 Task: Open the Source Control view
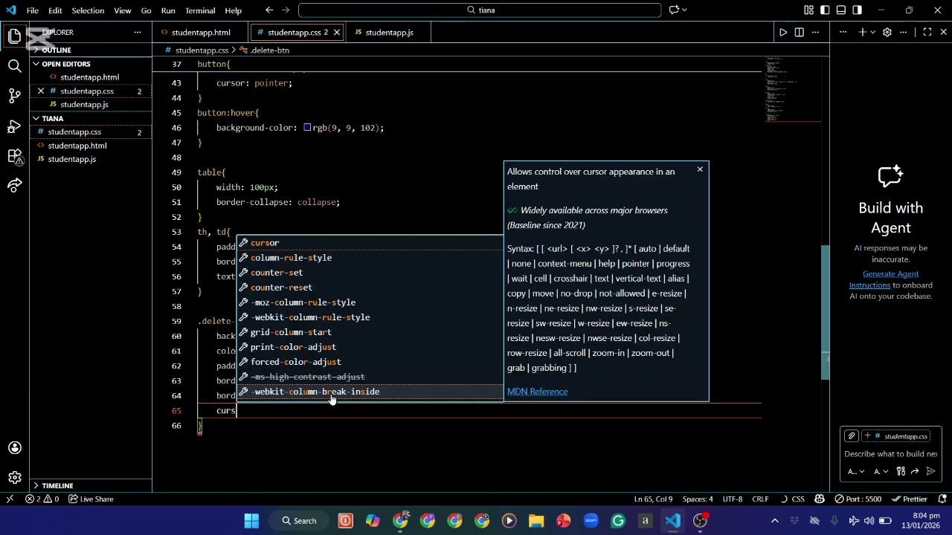click(x=14, y=96)
